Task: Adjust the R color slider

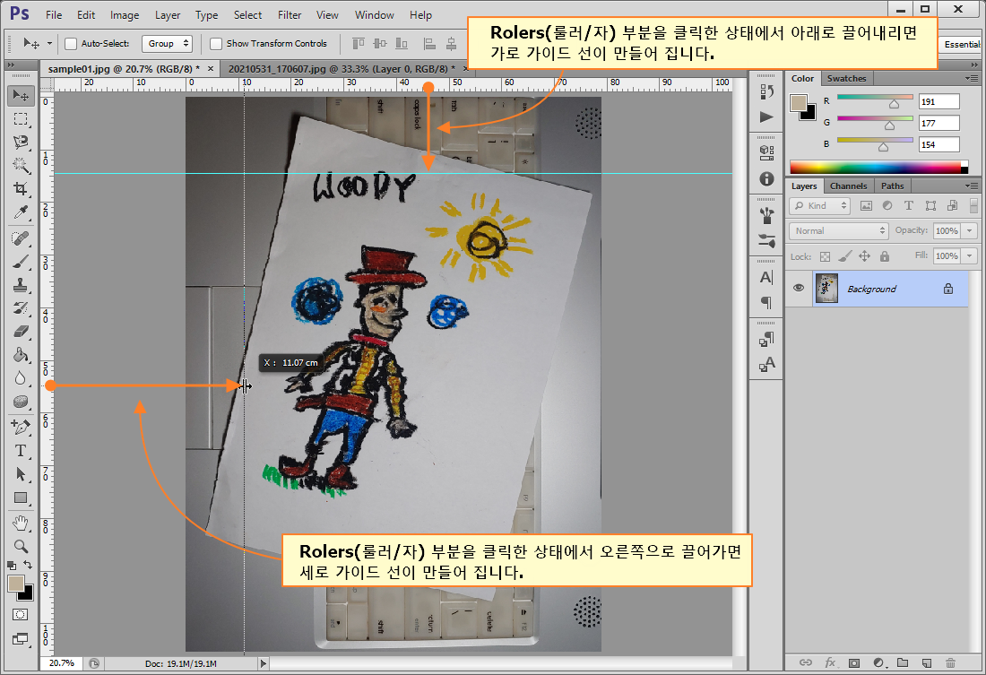Action: (894, 104)
